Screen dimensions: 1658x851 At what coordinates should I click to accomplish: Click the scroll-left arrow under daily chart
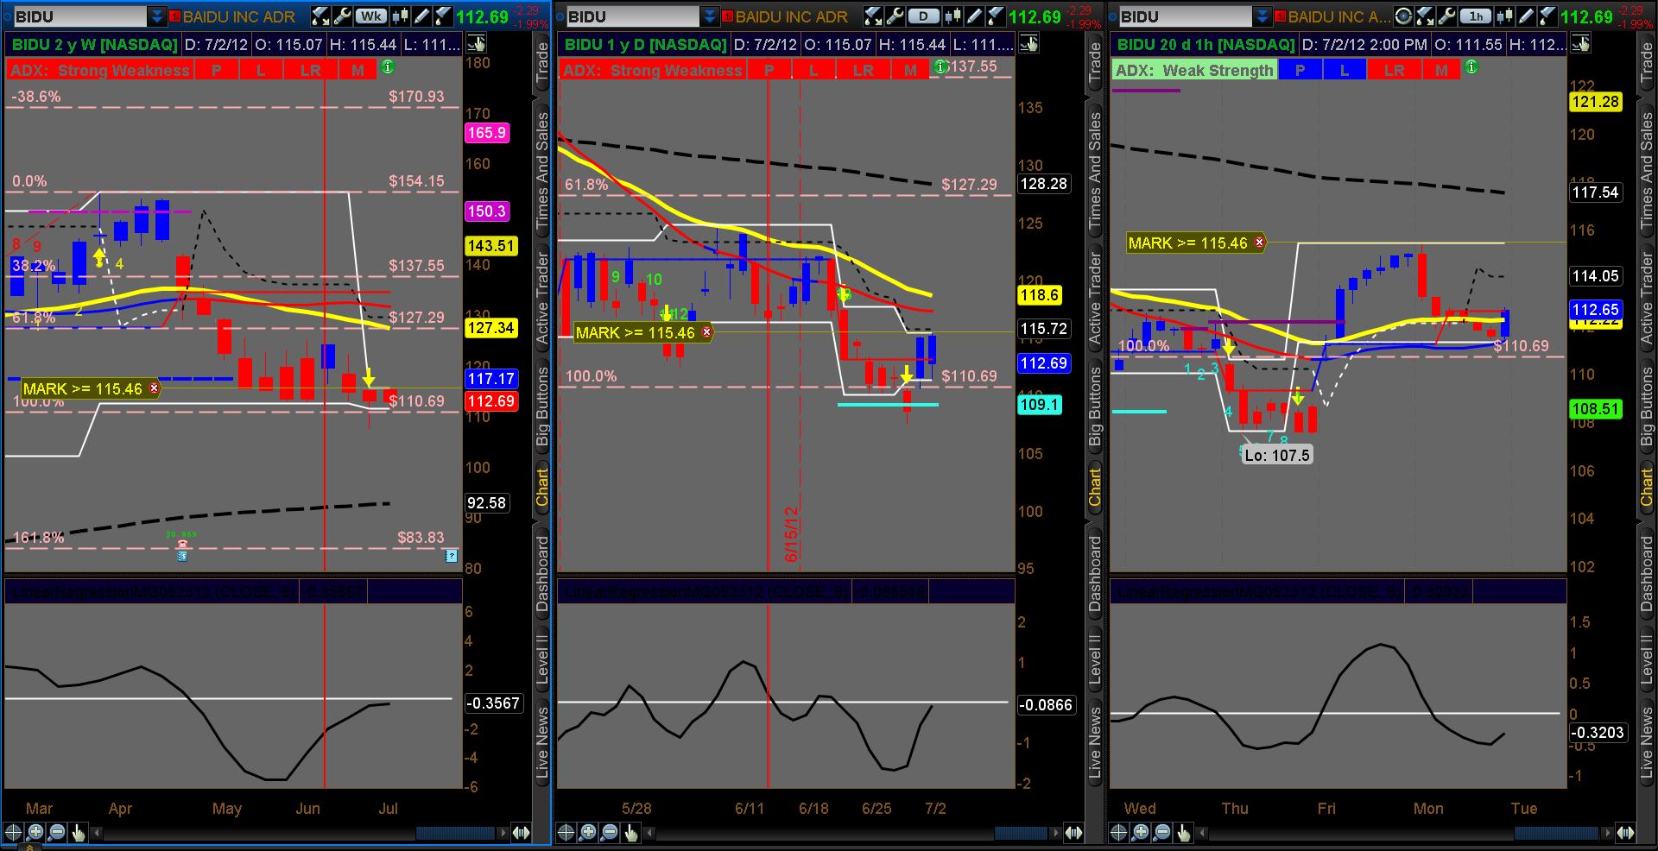[649, 833]
